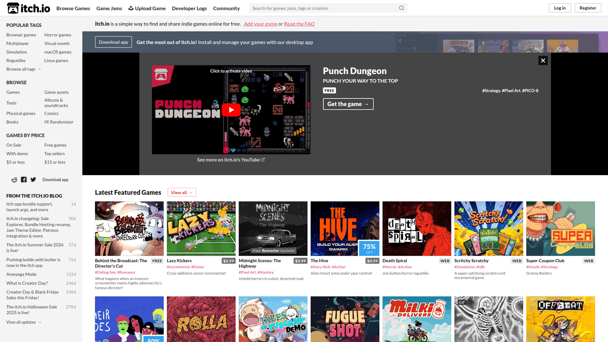Viewport: 608px width, 342px height.
Task: Open The Hive game thumbnail
Action: (345, 229)
